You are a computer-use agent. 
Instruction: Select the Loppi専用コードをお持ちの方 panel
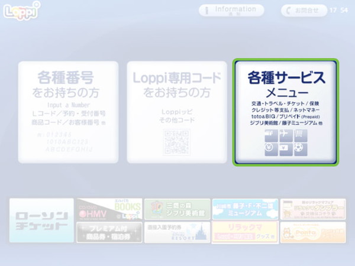[x=177, y=112]
